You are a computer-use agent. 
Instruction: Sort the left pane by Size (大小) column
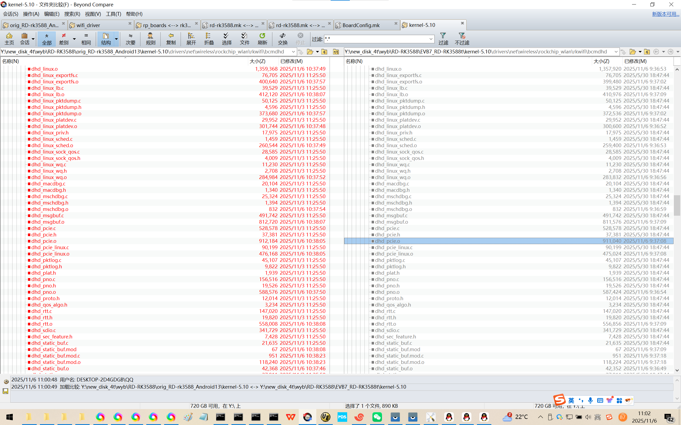click(x=258, y=61)
